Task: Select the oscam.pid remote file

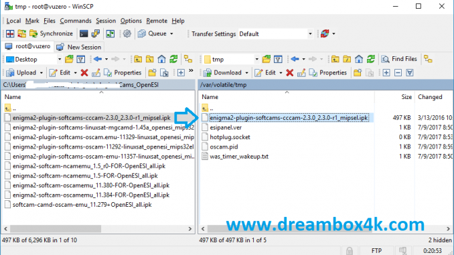Action: 224,147
